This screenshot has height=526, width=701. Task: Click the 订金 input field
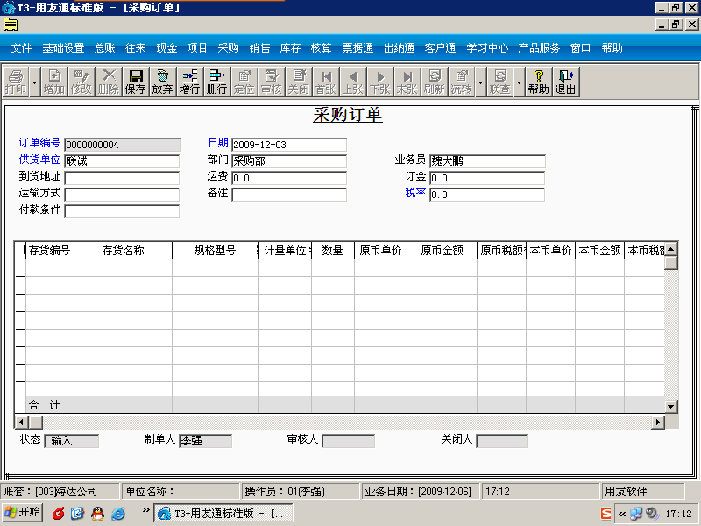(487, 178)
